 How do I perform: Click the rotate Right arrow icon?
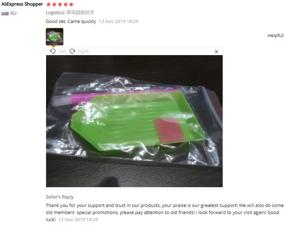72,51
